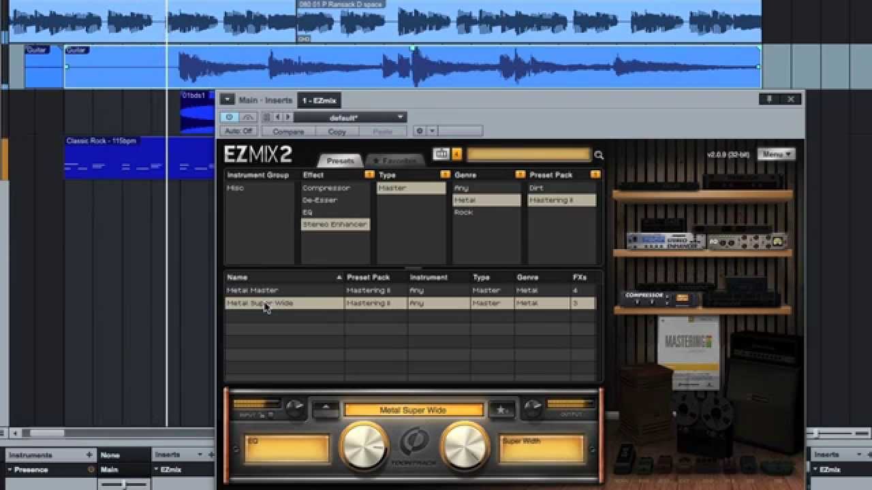
Task: Click the Compare button
Action: coord(288,131)
